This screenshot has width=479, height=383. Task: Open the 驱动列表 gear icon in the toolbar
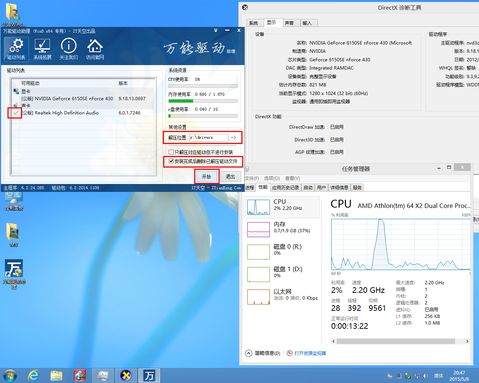tap(16, 49)
